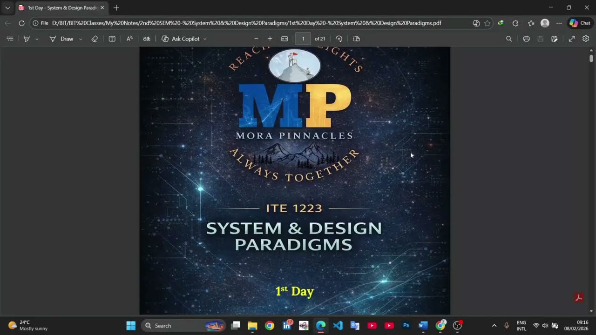596x335 pixels.
Task: Open the browser profile avatar
Action: (x=545, y=23)
